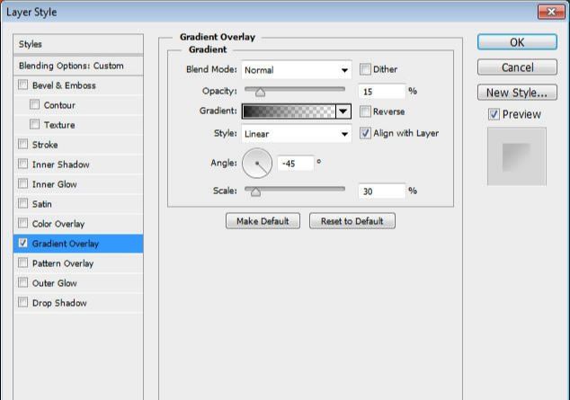Click the Opacity slider thumb
Screen dimensions: 570x400
pyautogui.click(x=260, y=93)
